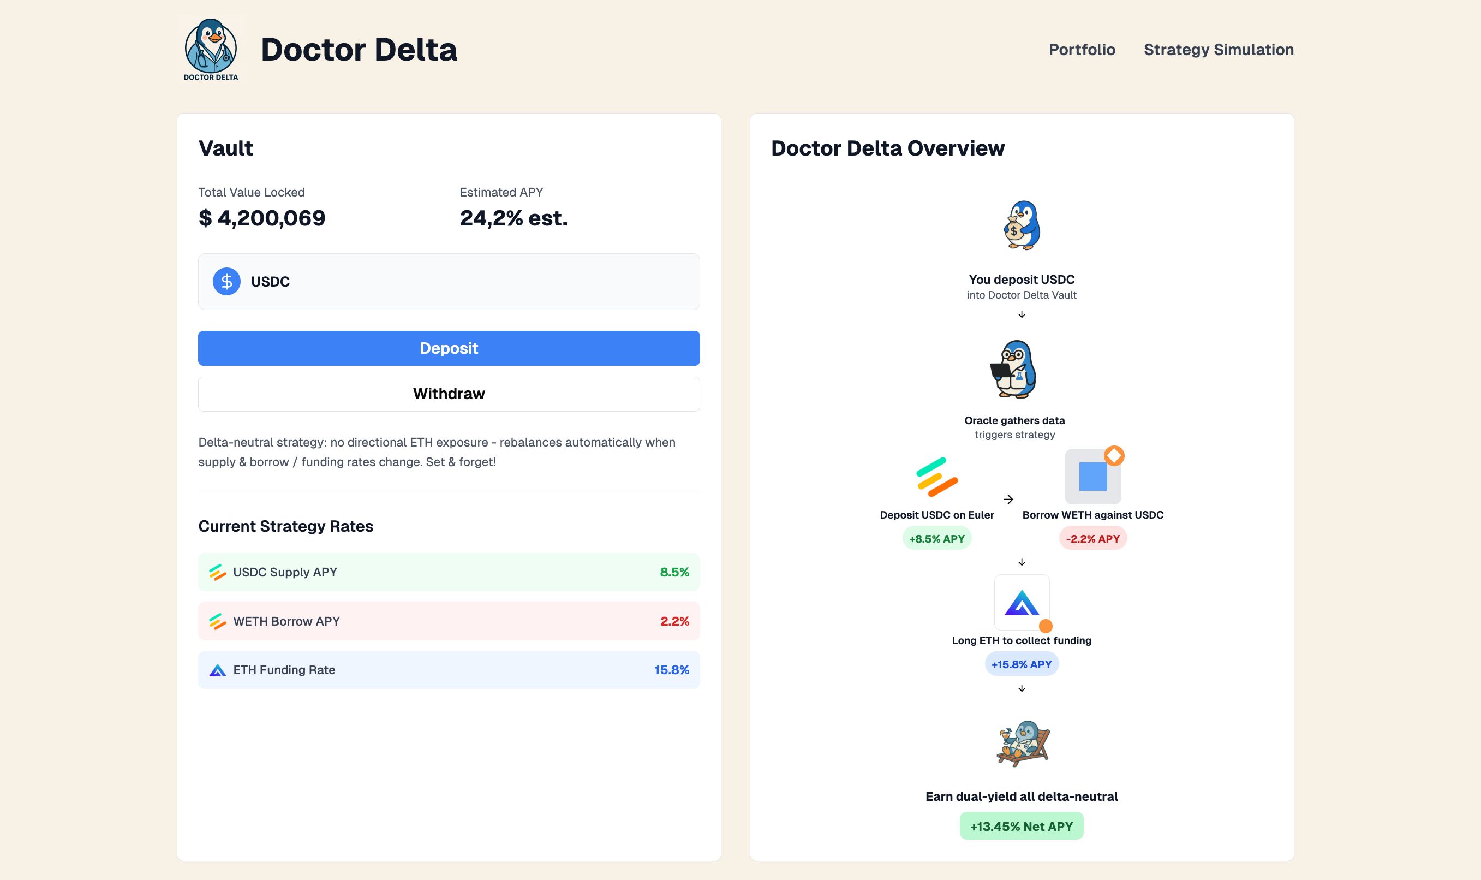
Task: Click the large Euler logo in overview
Action: coord(937,477)
